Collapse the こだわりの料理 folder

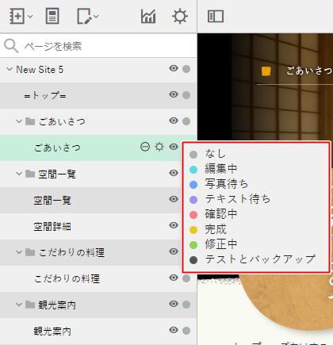(x=19, y=252)
